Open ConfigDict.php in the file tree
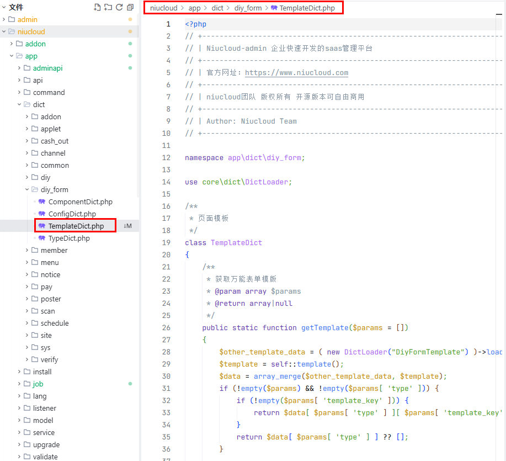Image resolution: width=506 pixels, height=461 pixels. (x=72, y=214)
